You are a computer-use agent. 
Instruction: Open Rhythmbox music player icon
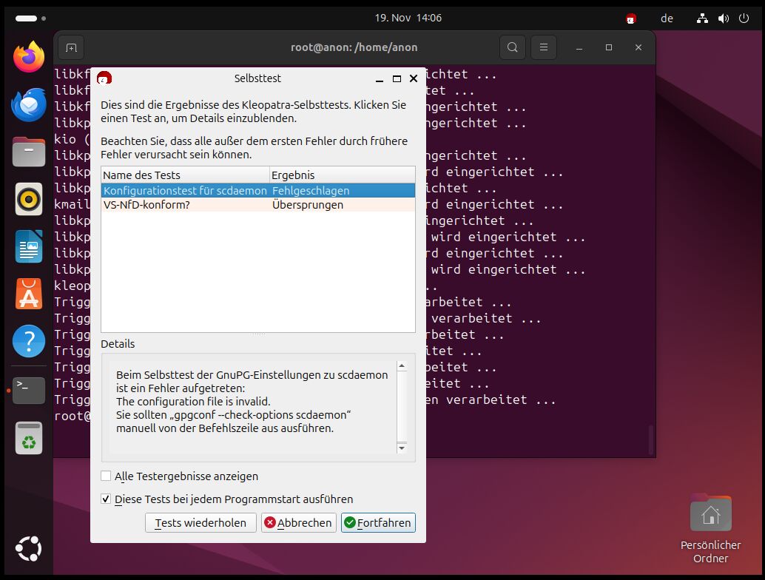click(x=29, y=199)
